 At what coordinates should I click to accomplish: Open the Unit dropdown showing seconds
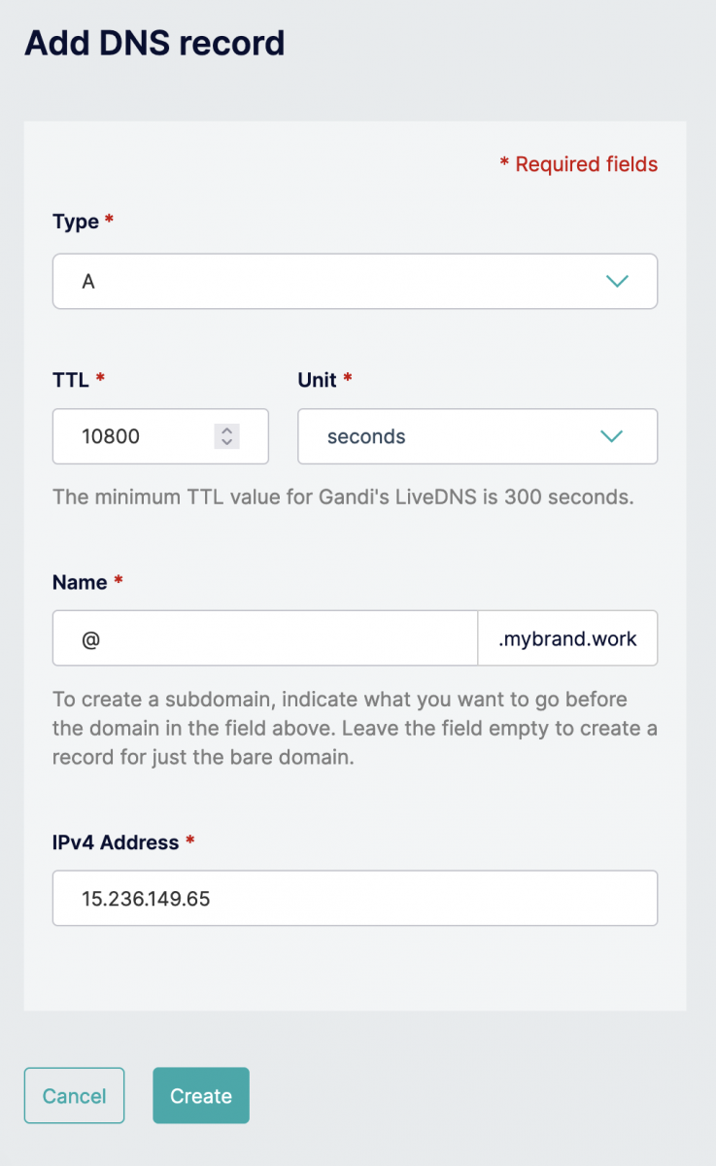[477, 436]
